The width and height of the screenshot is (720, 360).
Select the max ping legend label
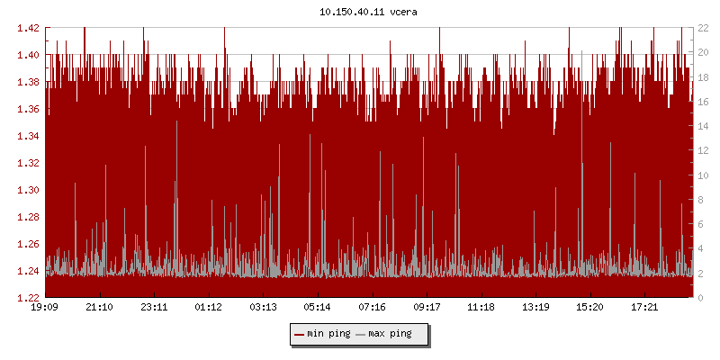coord(390,334)
